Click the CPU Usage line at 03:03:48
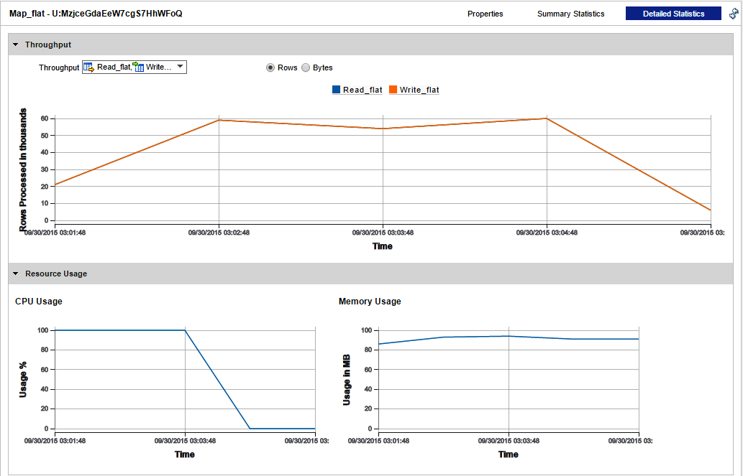The height and width of the screenshot is (476, 743). click(186, 330)
